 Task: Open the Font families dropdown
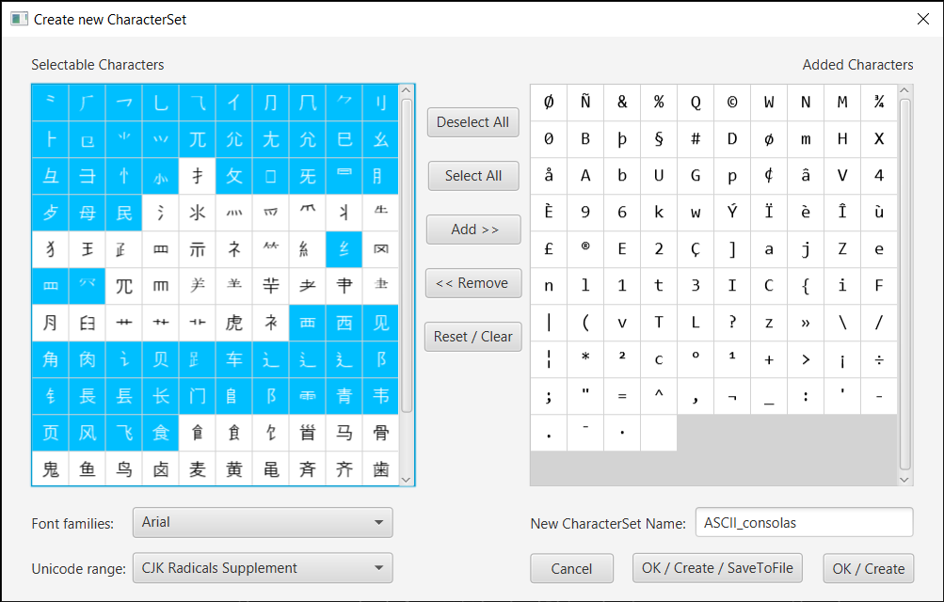(x=263, y=522)
